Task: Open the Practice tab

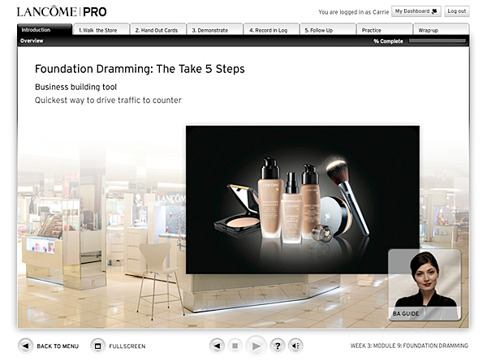Action: click(385, 29)
